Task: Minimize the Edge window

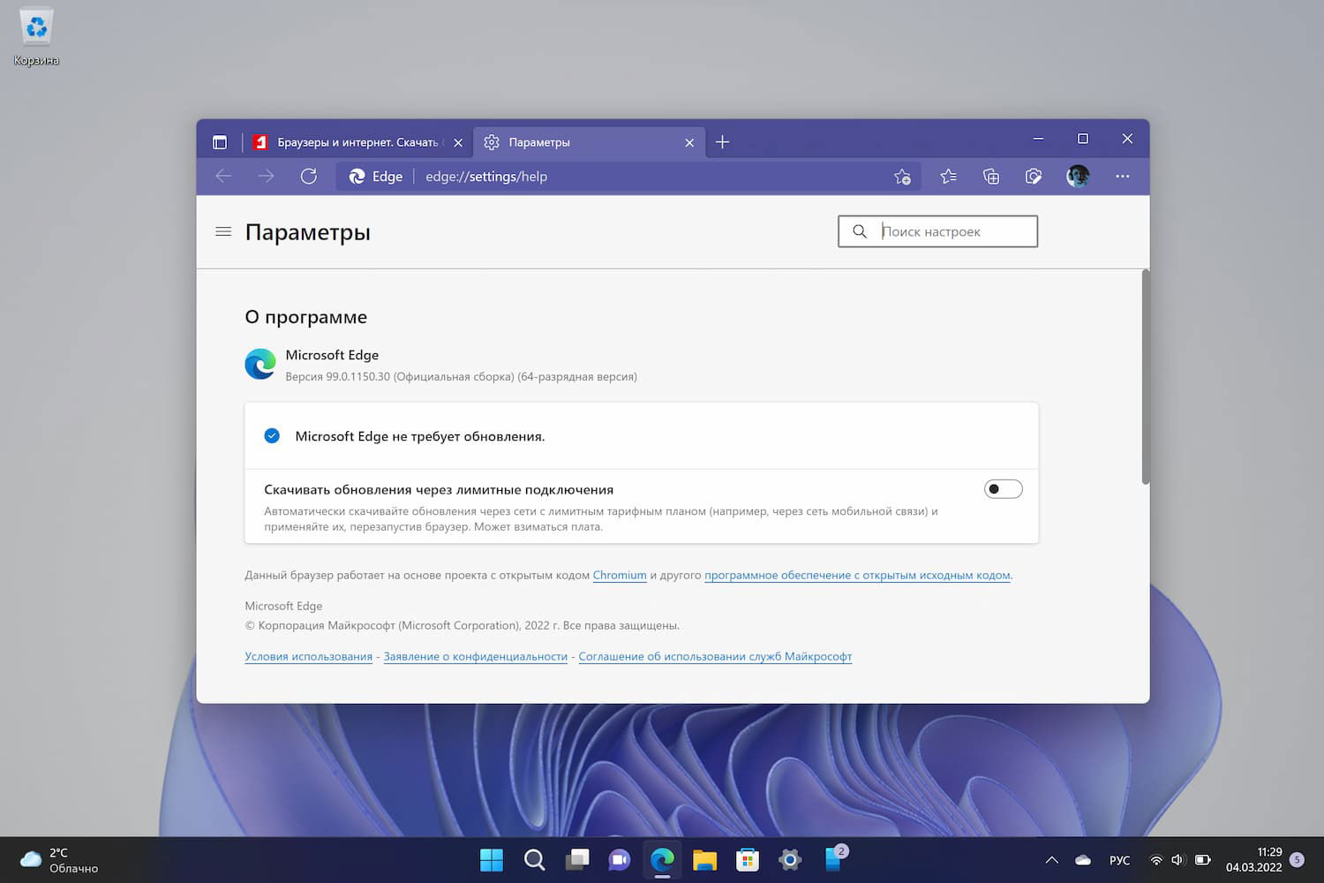Action: coord(1038,139)
